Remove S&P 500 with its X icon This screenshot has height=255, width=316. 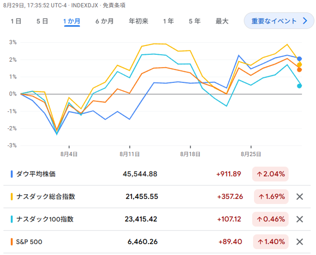point(299,242)
